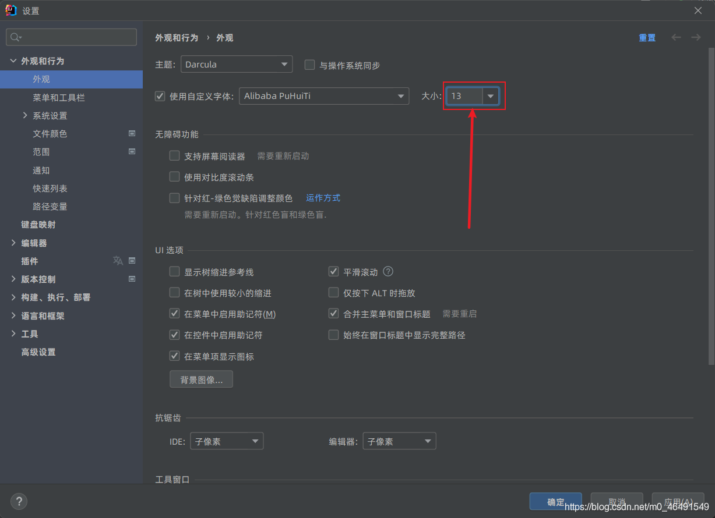Select 菜单和工具栏 in the settings tree
This screenshot has height=518, width=715.
[71, 97]
